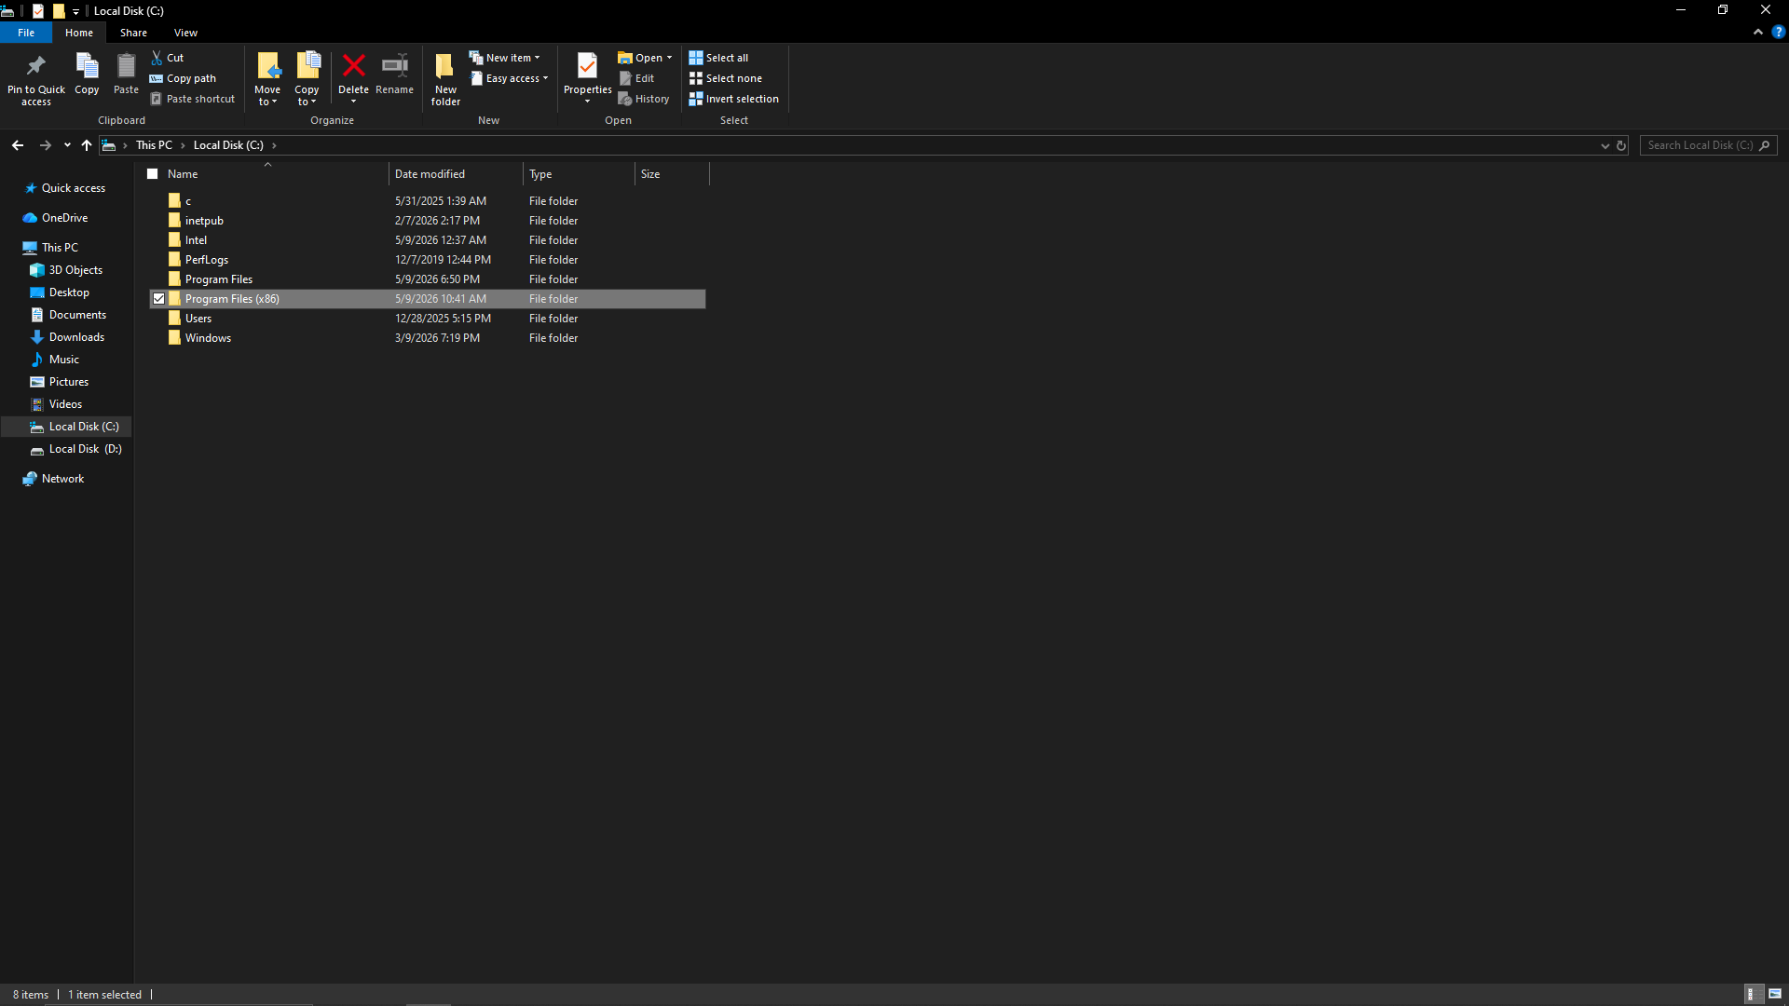Go forward with the Forward arrow
Screen dimensions: 1789x1006
point(45,145)
